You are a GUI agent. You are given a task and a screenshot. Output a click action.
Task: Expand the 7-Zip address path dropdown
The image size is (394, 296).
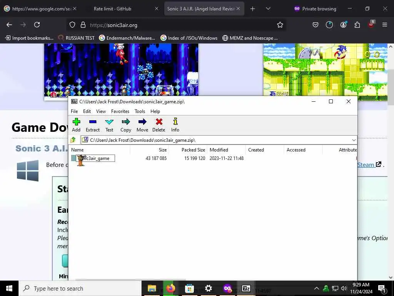point(354,140)
